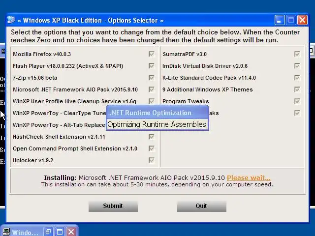Image resolution: width=315 pixels, height=236 pixels.
Task: Toggle the SumatraPDF v3.0 checkbox
Action: tap(297, 54)
